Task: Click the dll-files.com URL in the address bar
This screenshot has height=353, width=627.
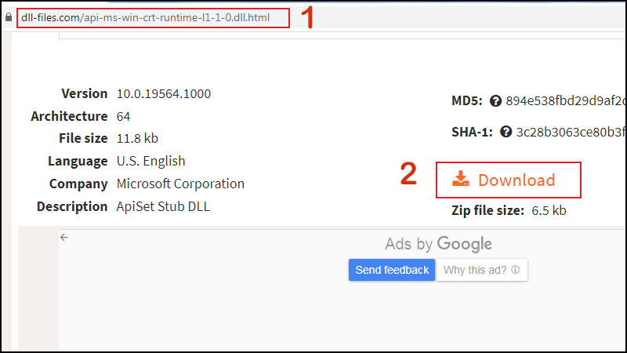Action: pyautogui.click(x=146, y=17)
